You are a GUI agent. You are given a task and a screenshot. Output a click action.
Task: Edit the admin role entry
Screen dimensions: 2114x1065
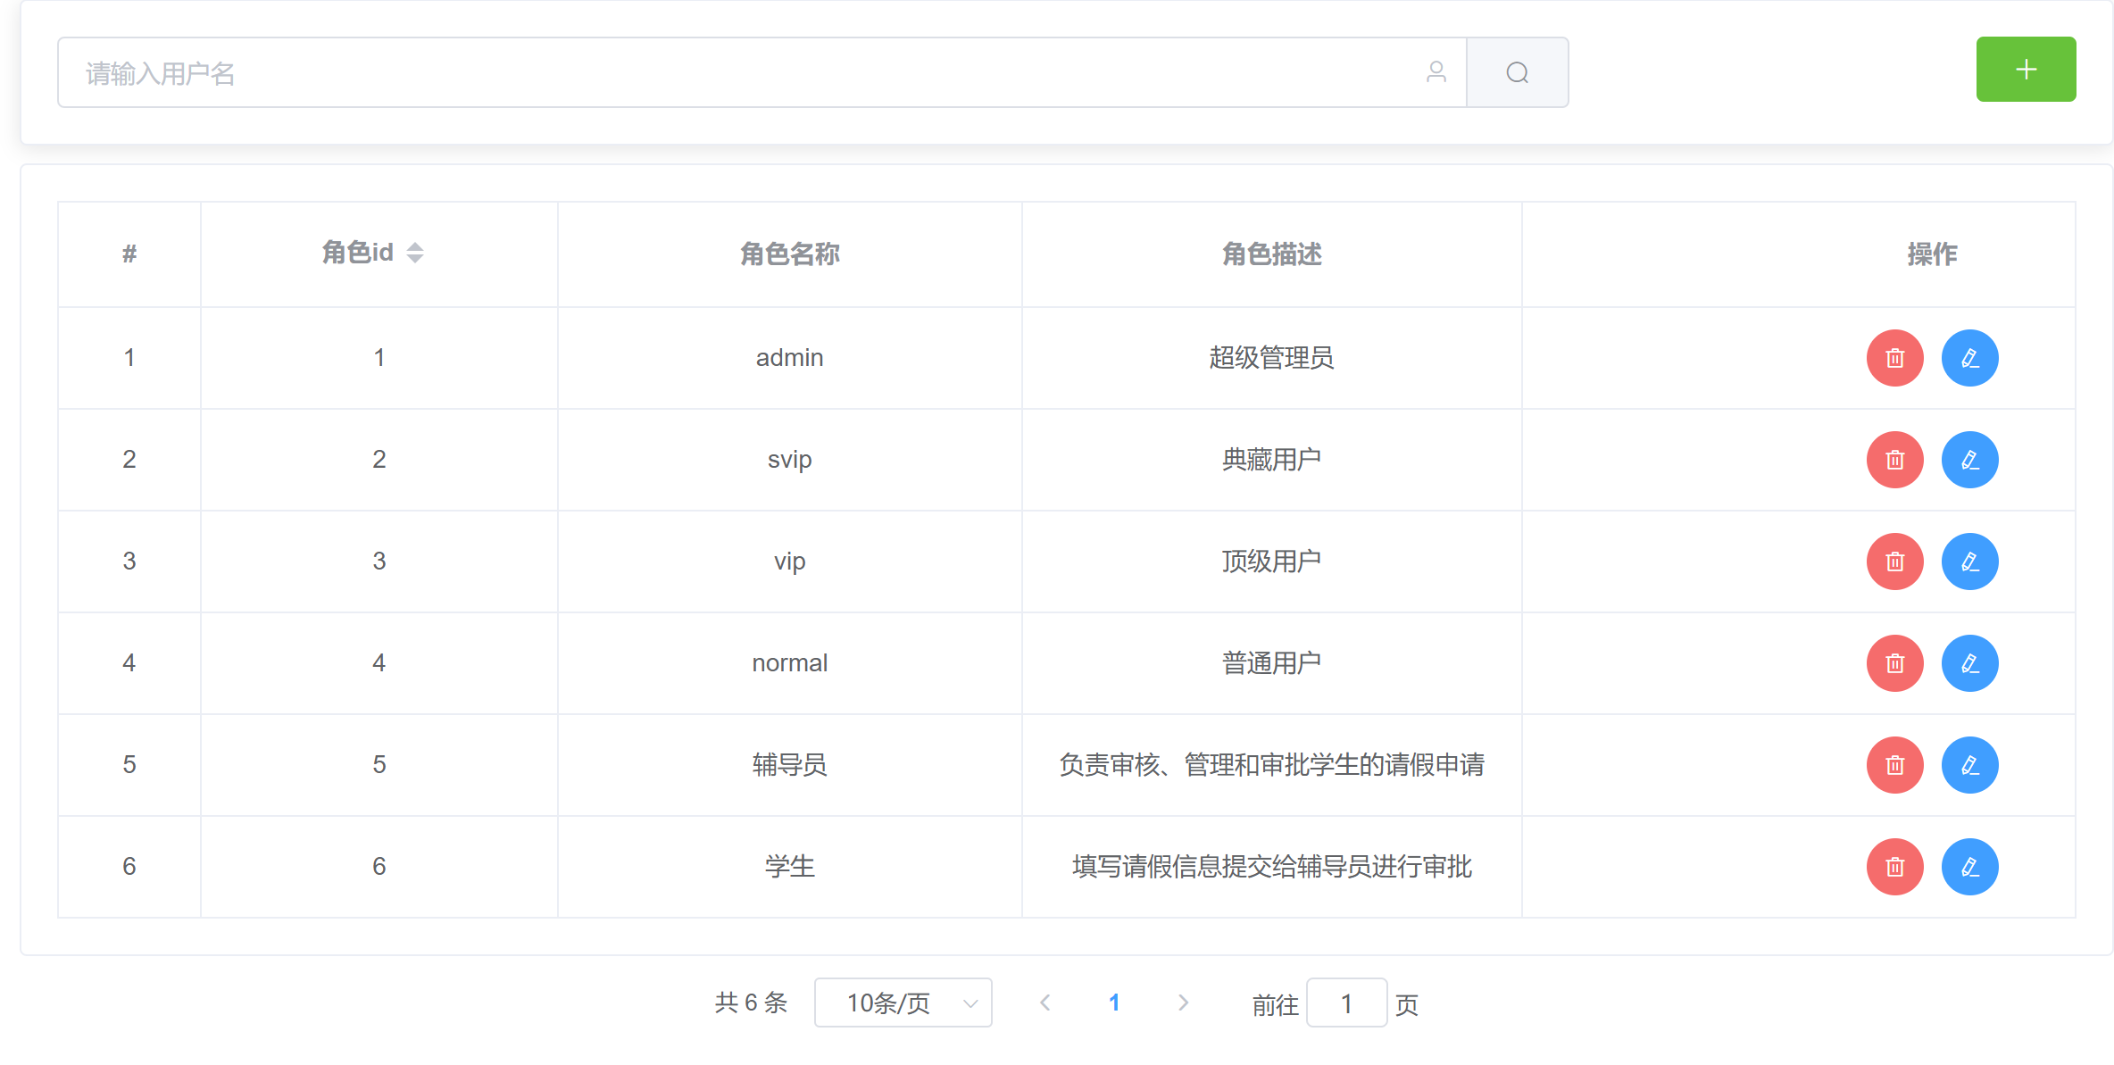(1969, 358)
